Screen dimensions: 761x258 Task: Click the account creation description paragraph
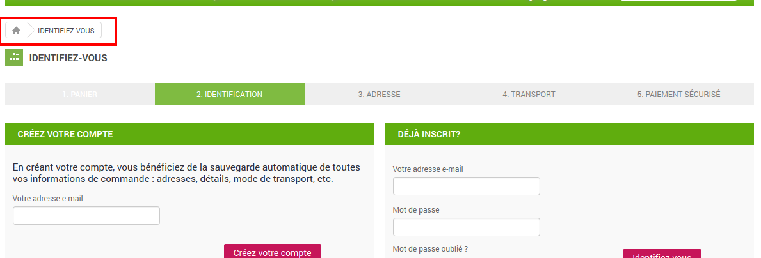click(x=186, y=173)
